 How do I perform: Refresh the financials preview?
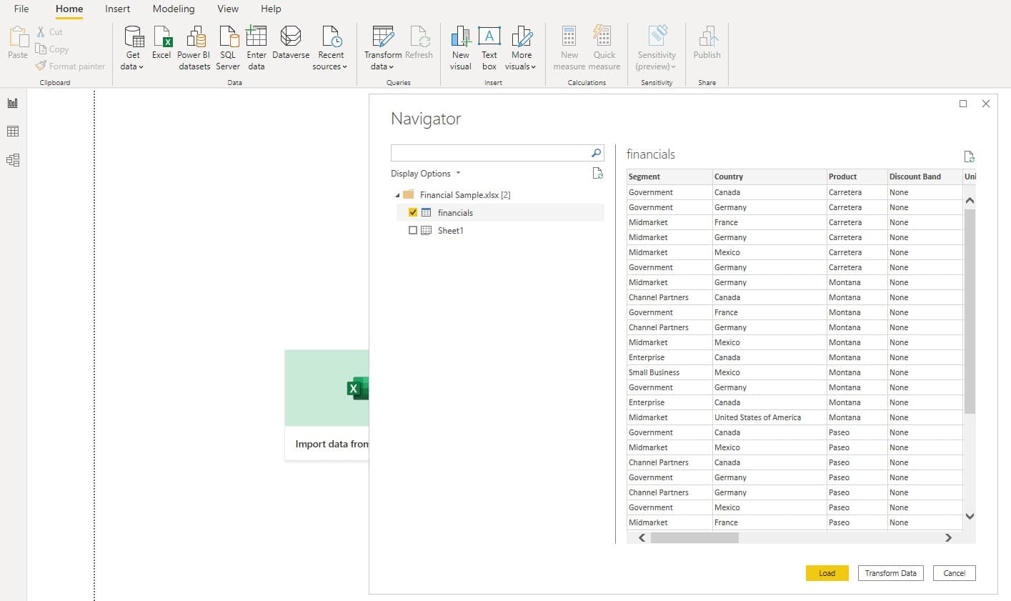(969, 157)
